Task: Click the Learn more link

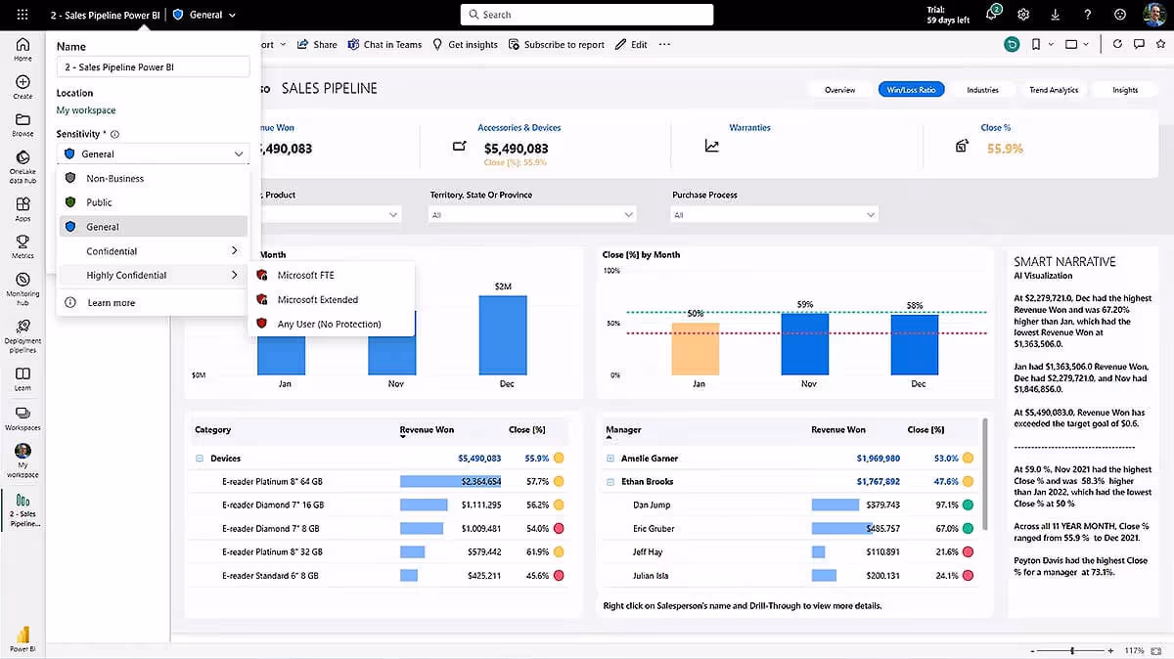Action: coord(111,302)
